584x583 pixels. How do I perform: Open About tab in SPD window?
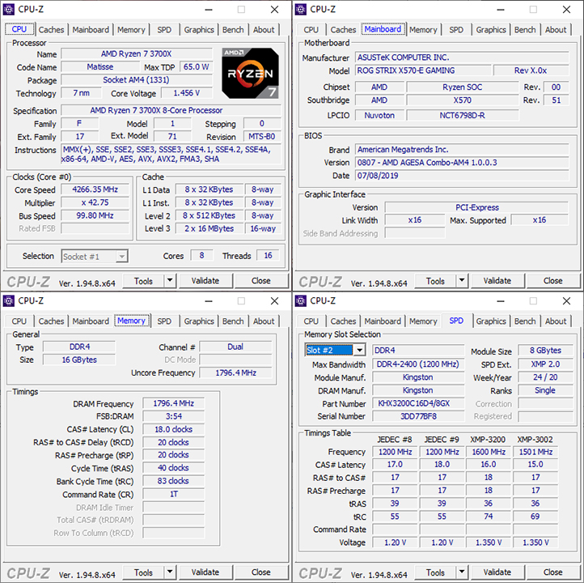point(556,321)
